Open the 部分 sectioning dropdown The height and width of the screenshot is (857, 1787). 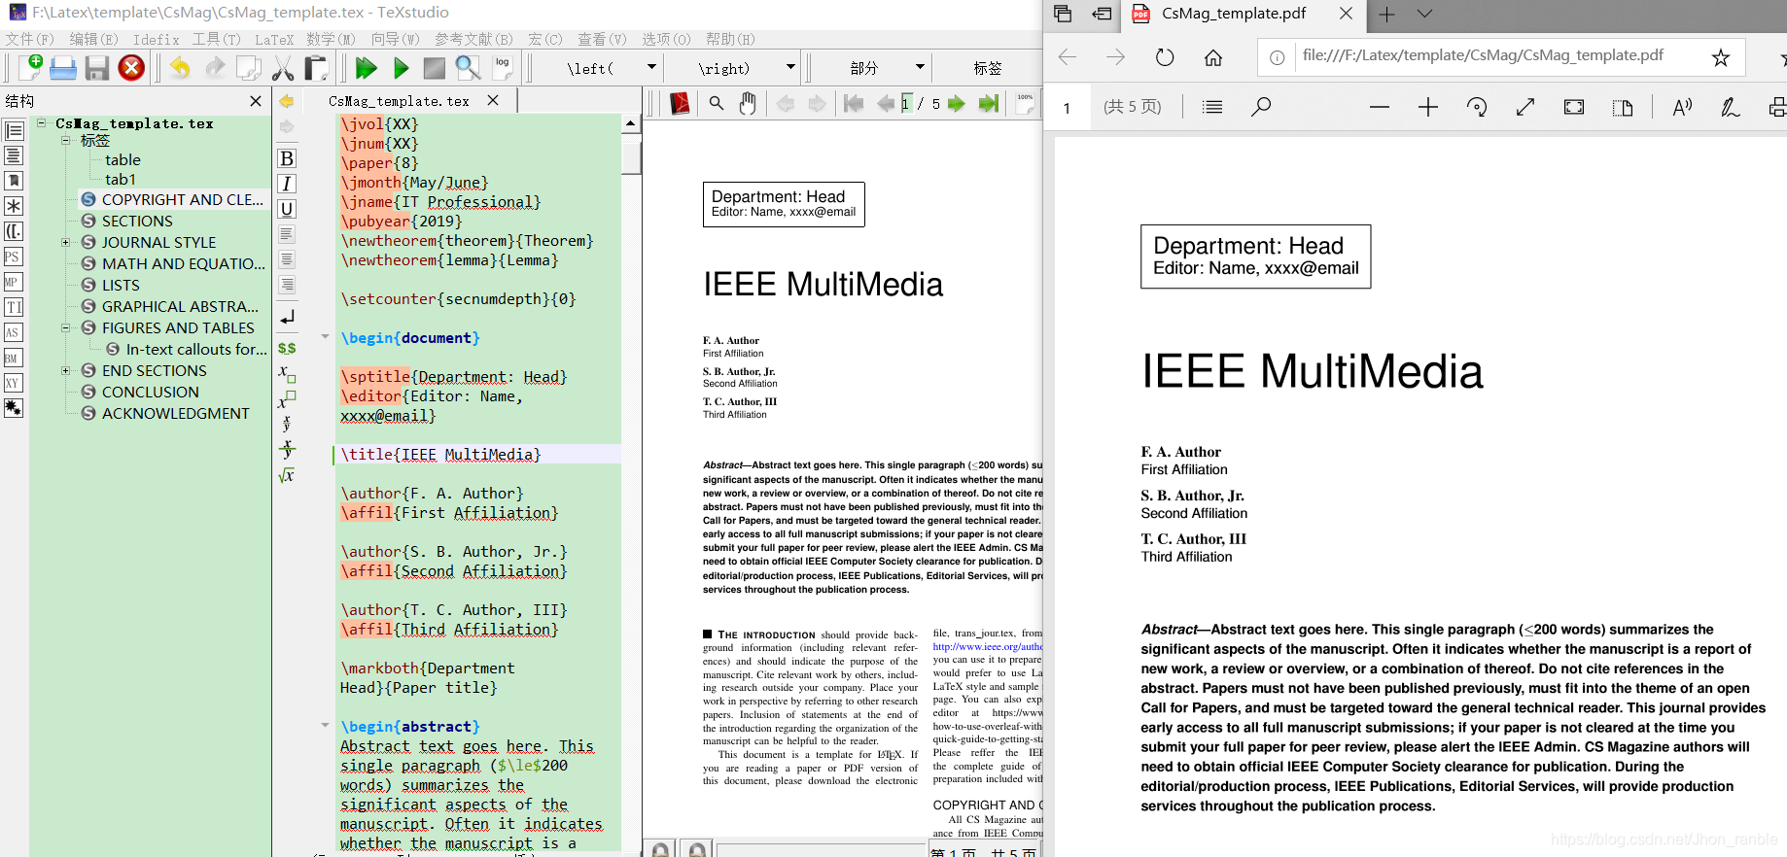click(x=920, y=67)
